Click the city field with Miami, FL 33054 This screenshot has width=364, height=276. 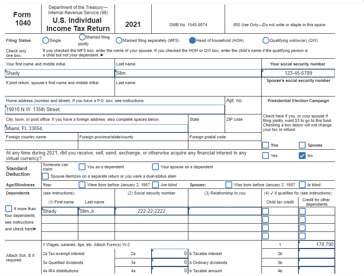coord(96,128)
